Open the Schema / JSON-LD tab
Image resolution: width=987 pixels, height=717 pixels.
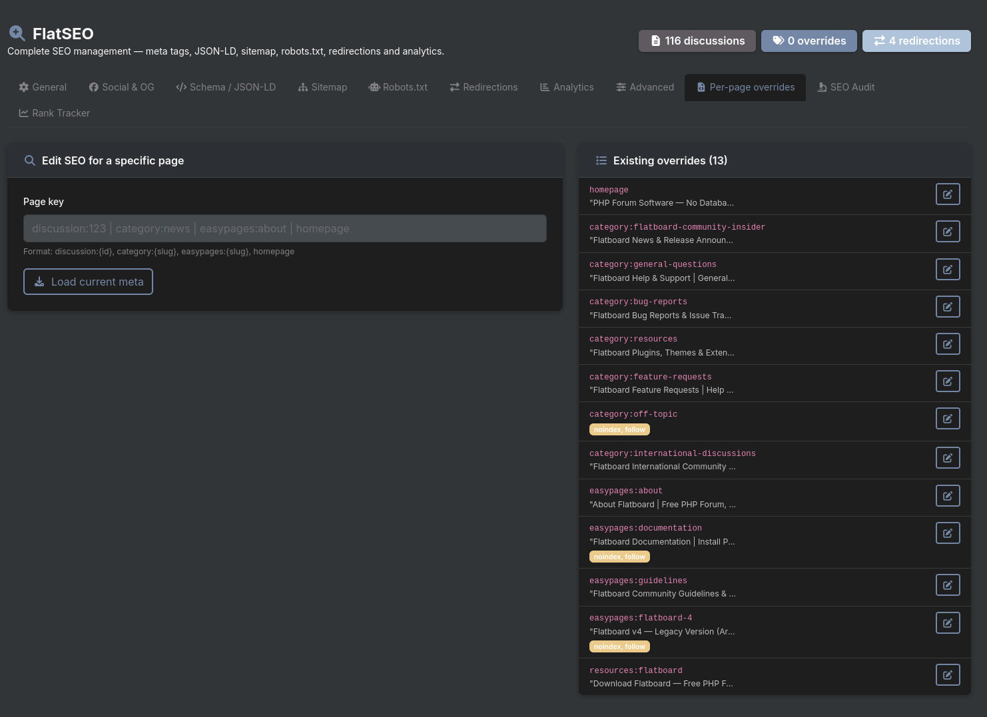226,87
